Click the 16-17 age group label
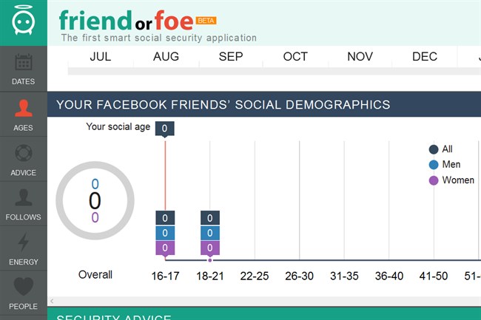 coord(165,276)
